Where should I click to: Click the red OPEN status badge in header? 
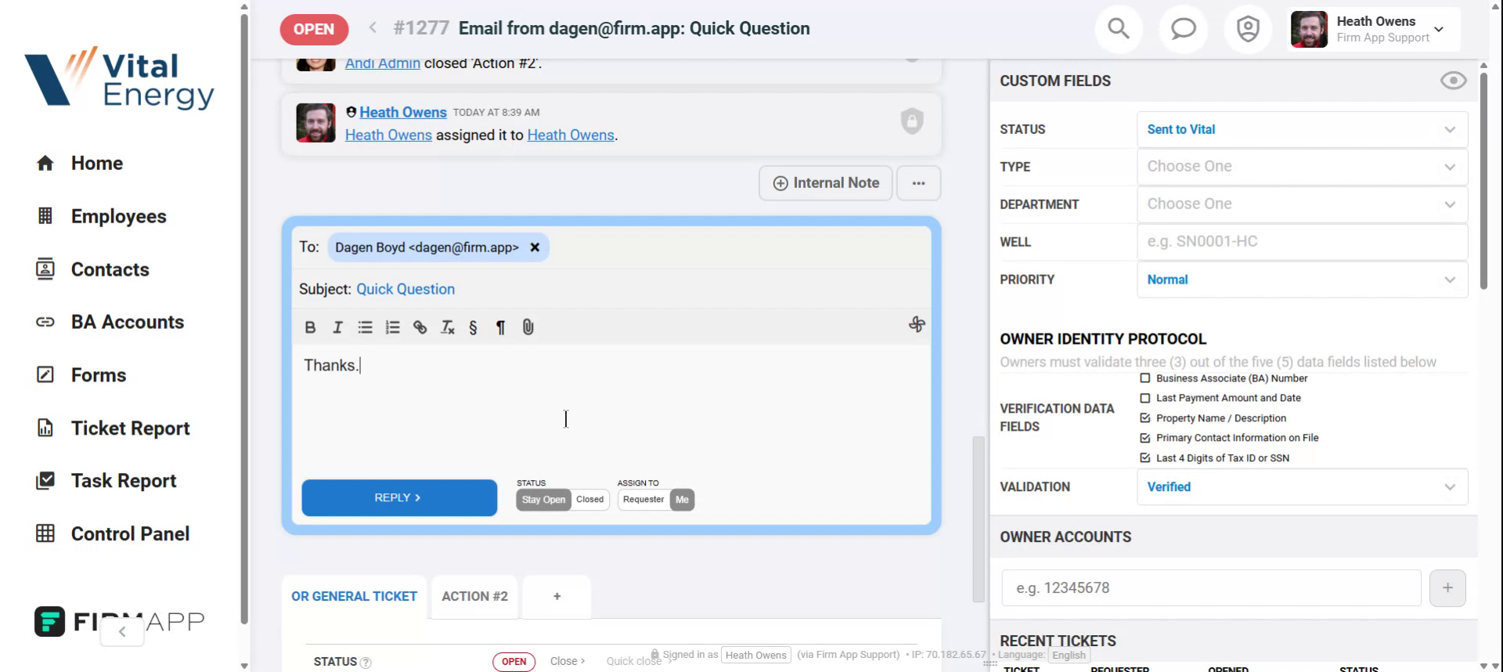[314, 30]
